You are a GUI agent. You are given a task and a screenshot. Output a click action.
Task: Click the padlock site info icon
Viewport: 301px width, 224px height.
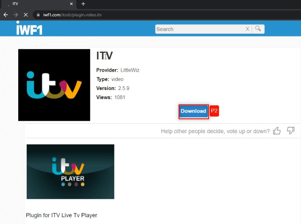click(38, 15)
